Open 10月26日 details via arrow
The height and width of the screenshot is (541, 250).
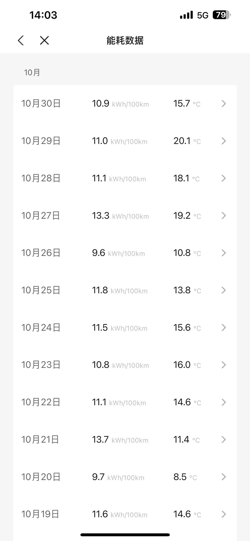click(224, 253)
